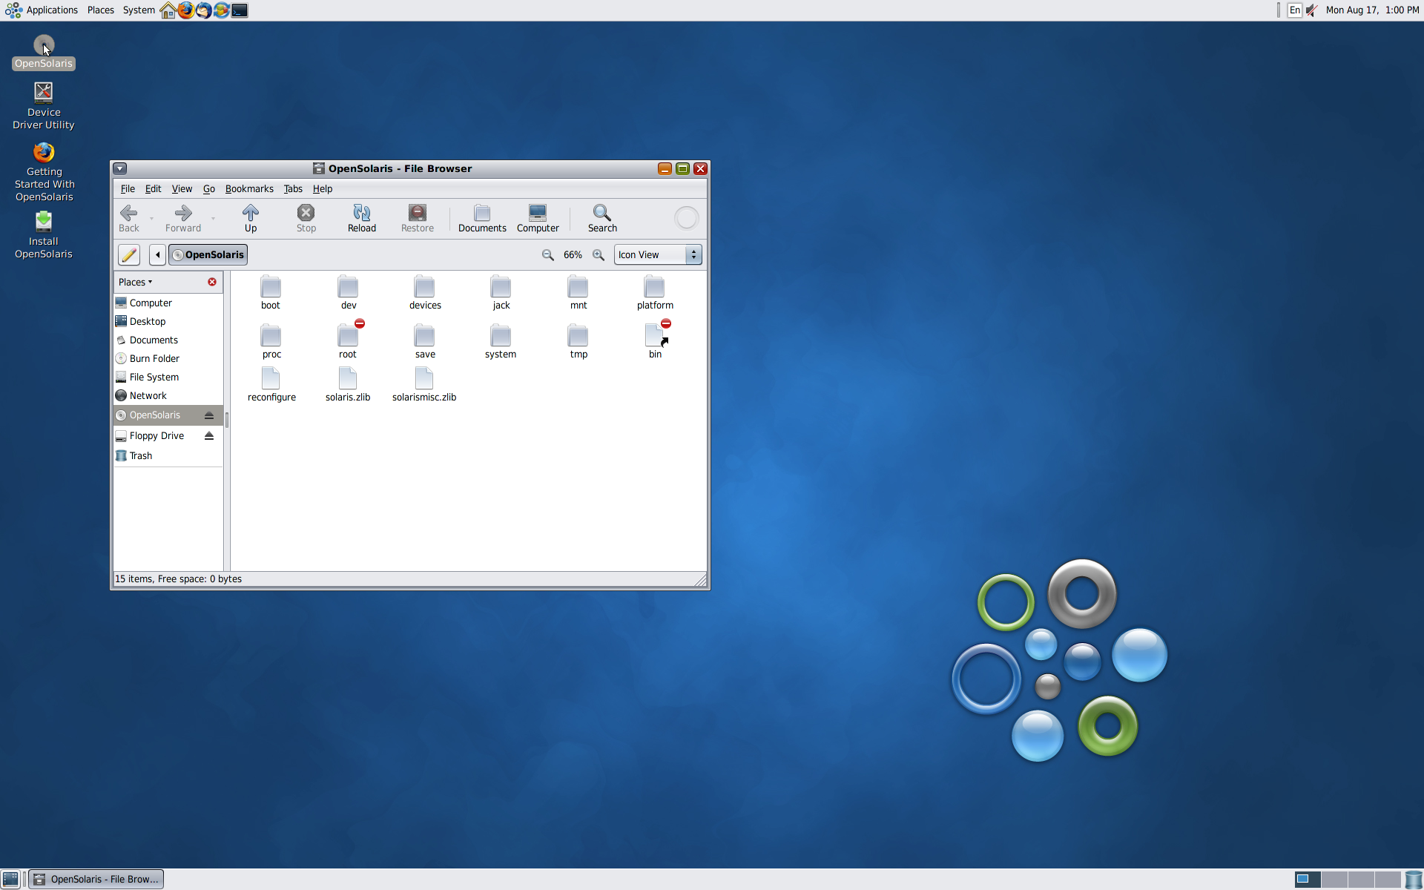
Task: Close the Places side pane
Action: click(212, 282)
